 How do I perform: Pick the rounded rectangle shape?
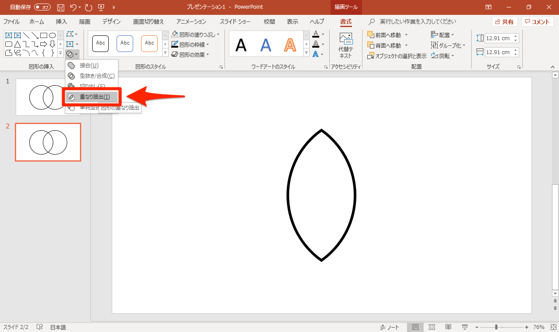(x=8, y=44)
